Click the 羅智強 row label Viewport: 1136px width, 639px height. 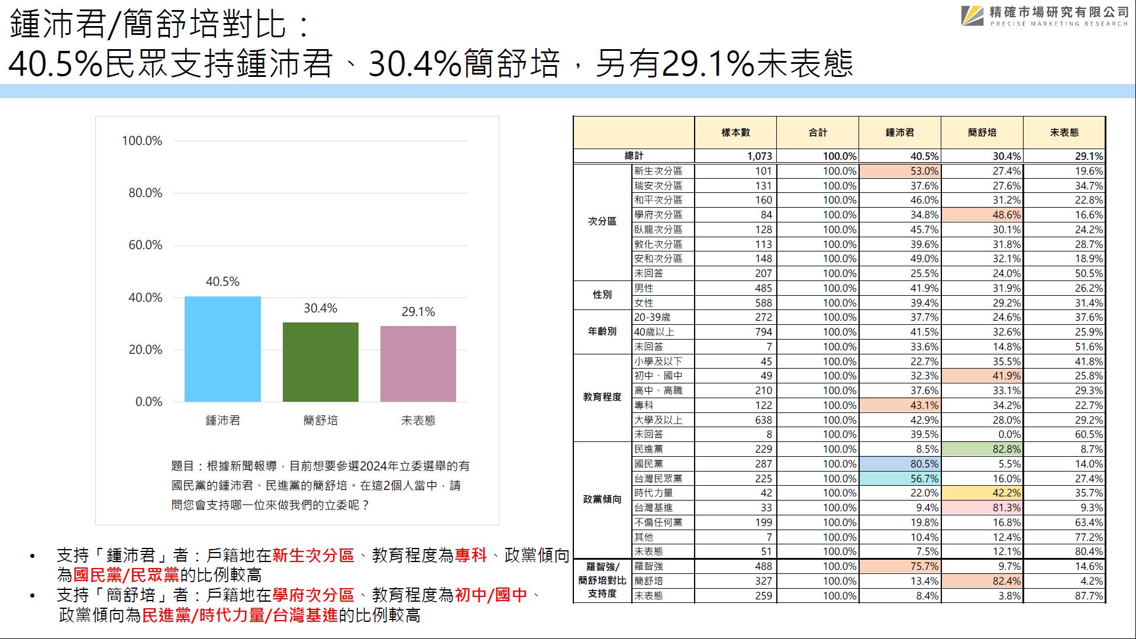pyautogui.click(x=648, y=566)
